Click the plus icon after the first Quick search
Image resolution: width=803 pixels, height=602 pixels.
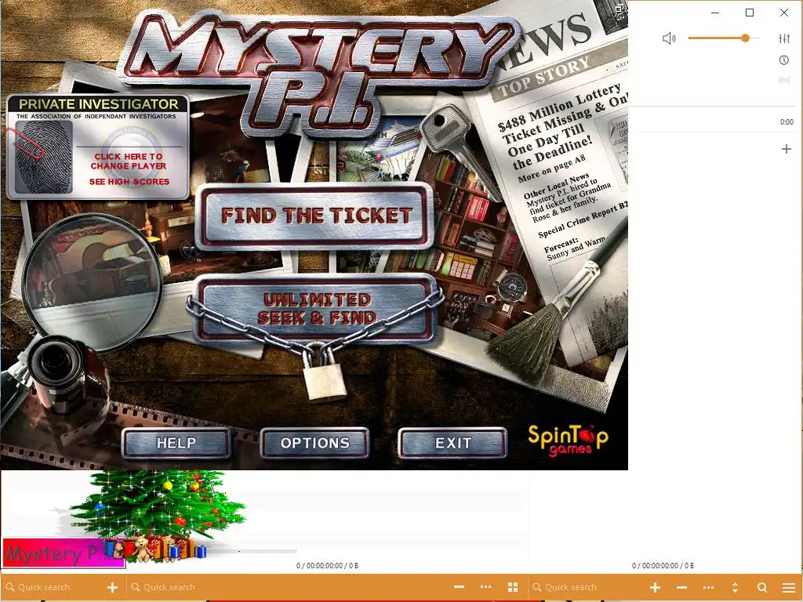point(113,588)
